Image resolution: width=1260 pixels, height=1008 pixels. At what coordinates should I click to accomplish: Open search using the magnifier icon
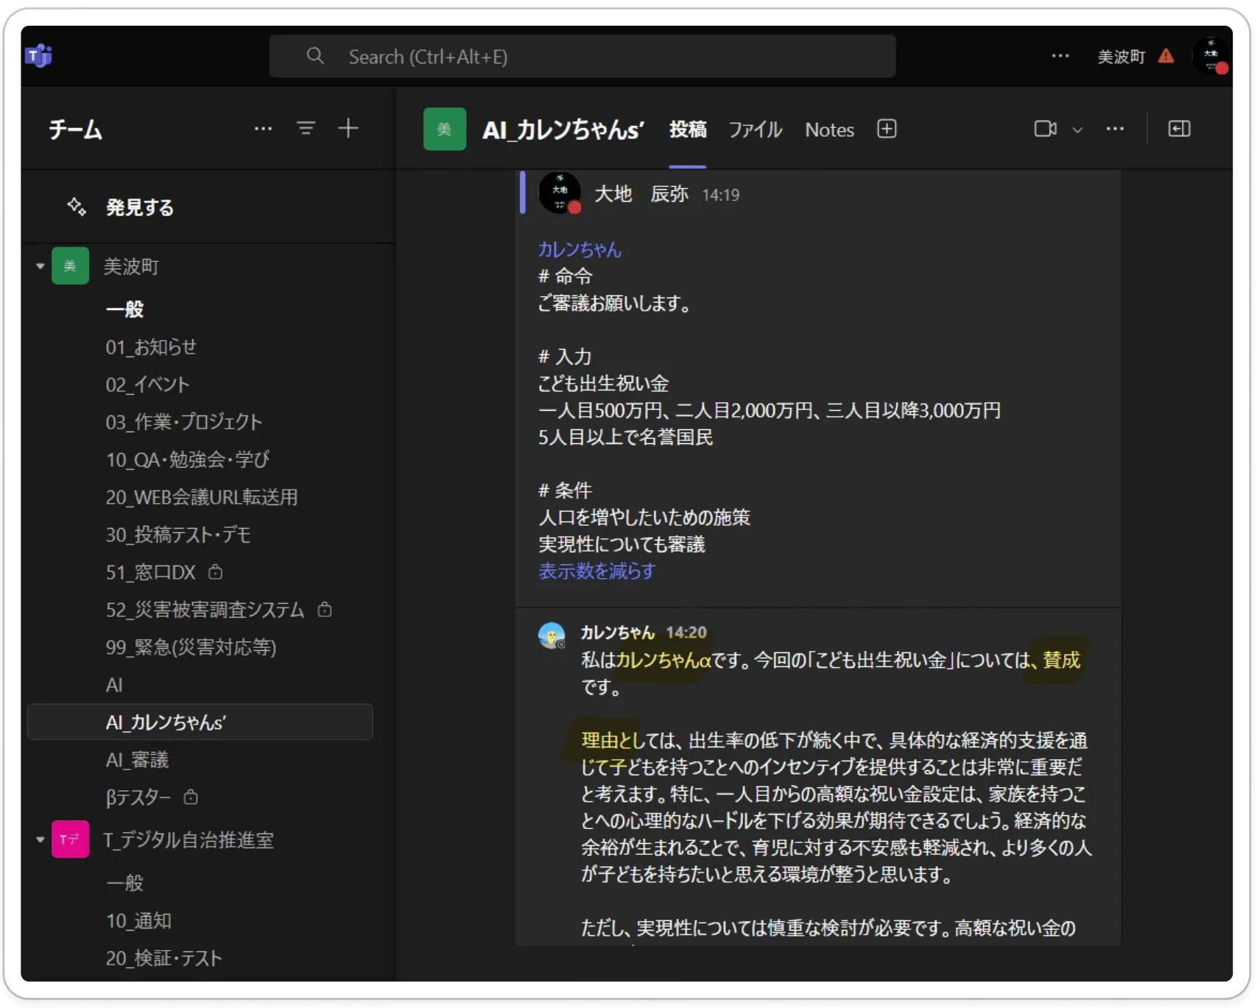coord(315,56)
